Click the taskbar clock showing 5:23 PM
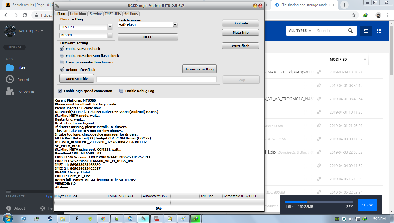The image size is (394, 223). pos(379,219)
